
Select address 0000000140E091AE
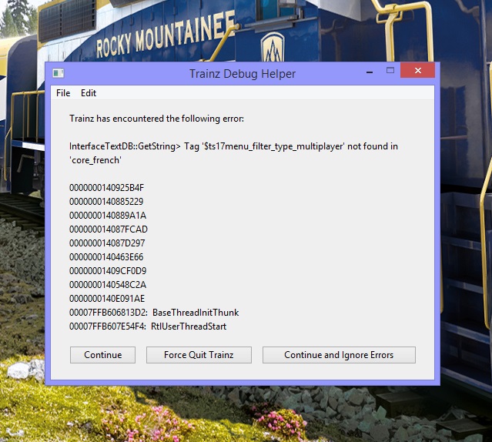pos(107,299)
